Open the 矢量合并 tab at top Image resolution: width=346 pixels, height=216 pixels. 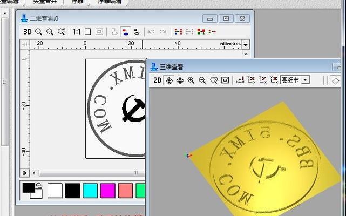tap(45, 2)
